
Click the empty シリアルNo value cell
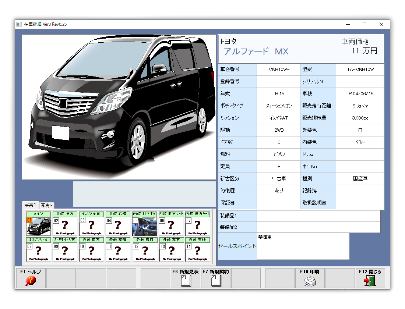click(x=360, y=82)
